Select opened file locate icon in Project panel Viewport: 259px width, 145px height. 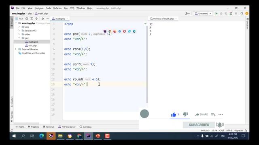[x=27, y=19]
